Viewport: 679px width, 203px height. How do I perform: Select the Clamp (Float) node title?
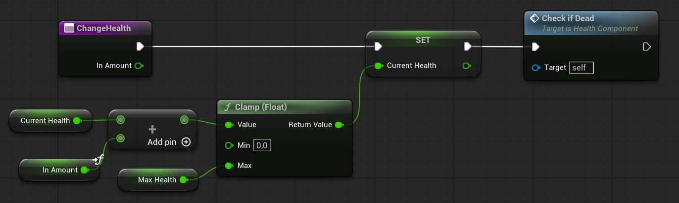pos(261,107)
